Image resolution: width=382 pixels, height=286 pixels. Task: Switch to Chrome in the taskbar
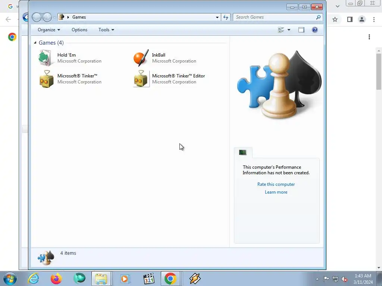(x=170, y=279)
